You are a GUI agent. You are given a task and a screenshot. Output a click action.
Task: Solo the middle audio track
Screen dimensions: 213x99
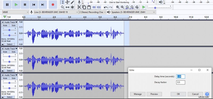click(14, 52)
